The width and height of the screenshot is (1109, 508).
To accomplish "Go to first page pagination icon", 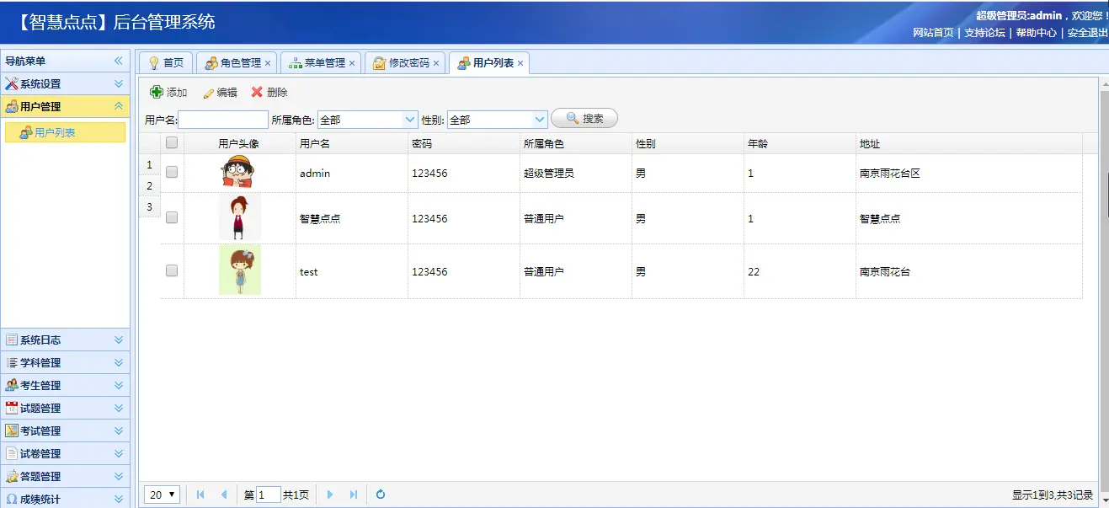I will (x=200, y=495).
